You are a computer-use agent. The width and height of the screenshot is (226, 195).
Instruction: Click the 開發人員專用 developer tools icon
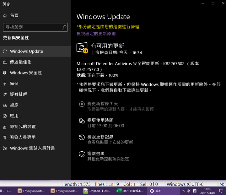[x=5, y=138]
